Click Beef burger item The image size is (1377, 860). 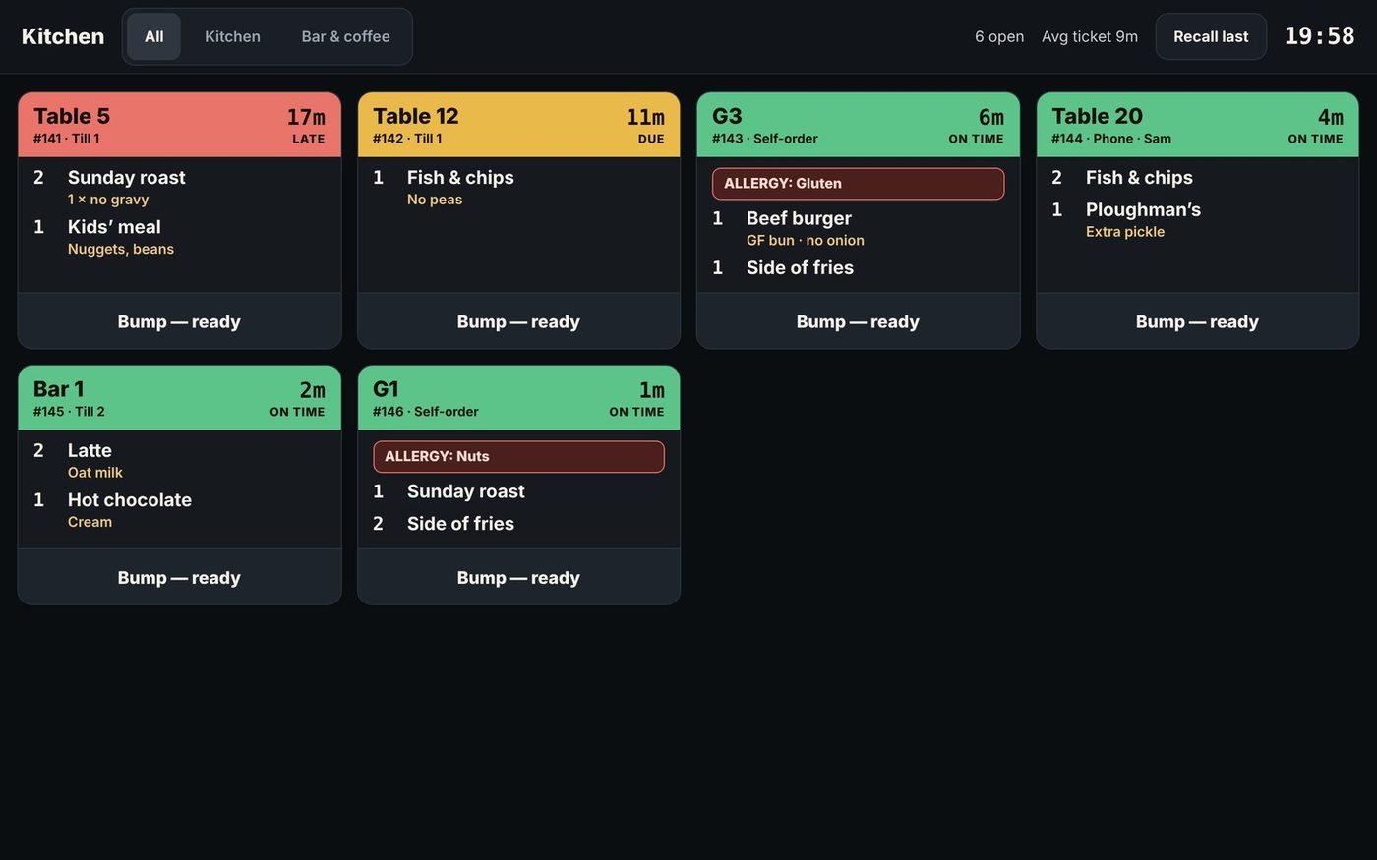click(x=799, y=218)
